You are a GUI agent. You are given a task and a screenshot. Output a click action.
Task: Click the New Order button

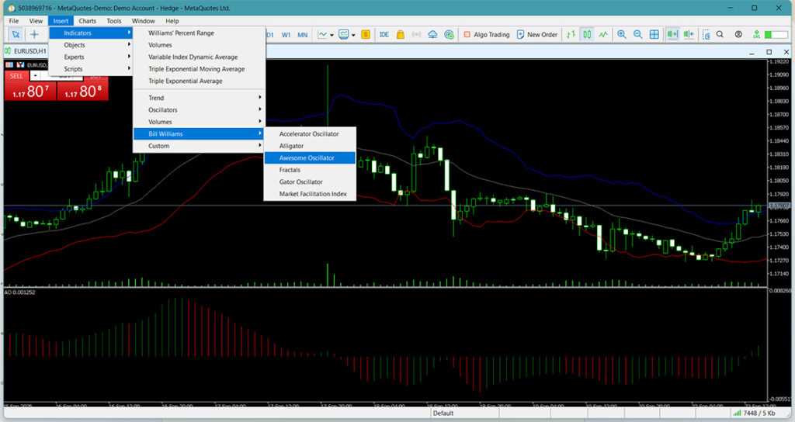tap(536, 35)
